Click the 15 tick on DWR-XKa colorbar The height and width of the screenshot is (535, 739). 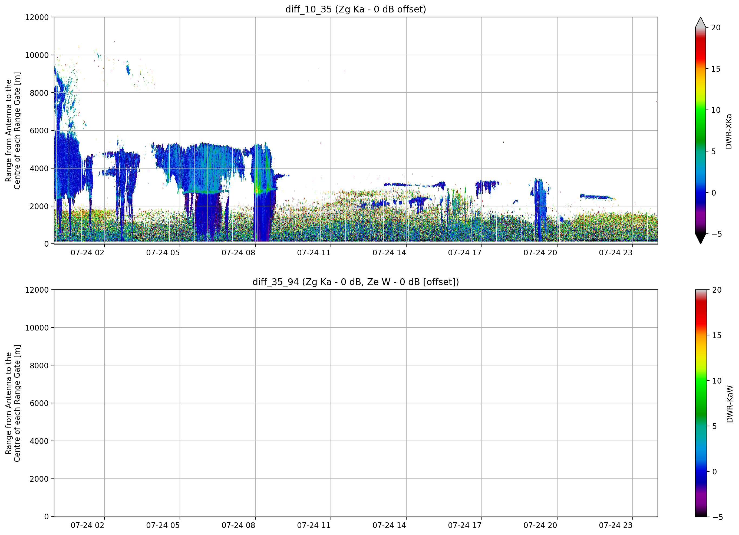(715, 69)
